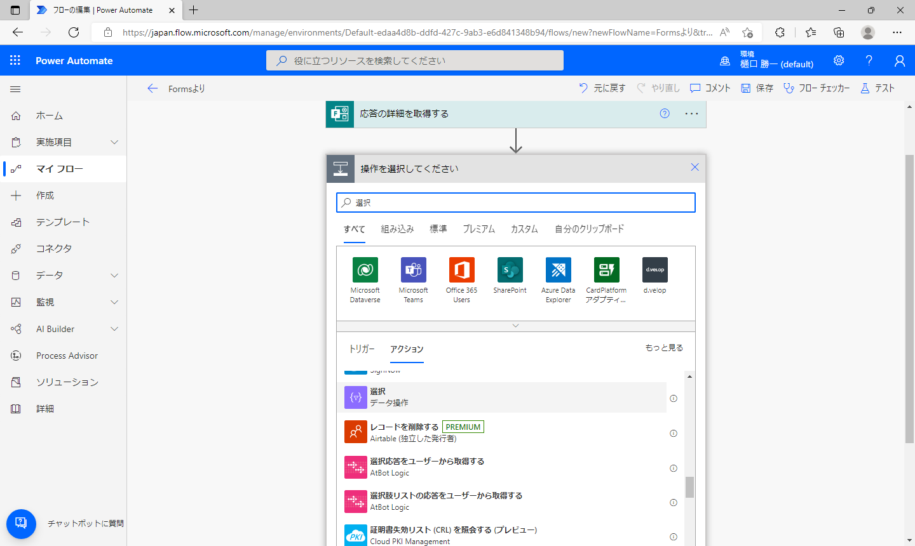Expand the 監視 chevron
Screen dimensions: 915x546
pos(114,302)
